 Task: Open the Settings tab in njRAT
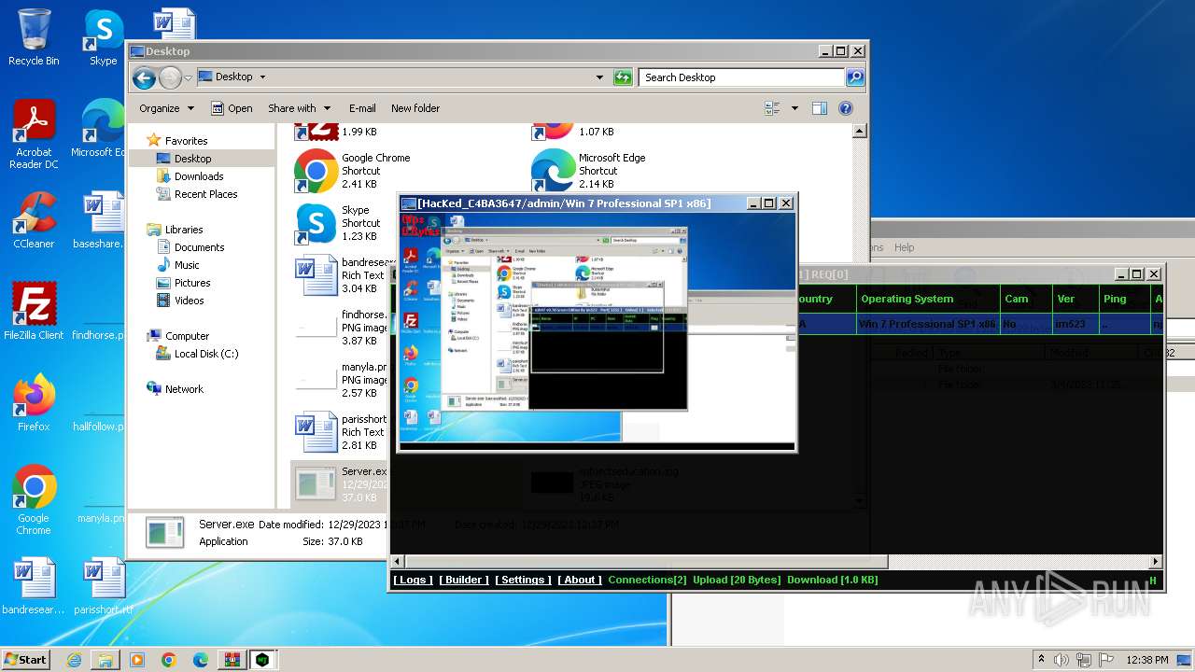(523, 580)
